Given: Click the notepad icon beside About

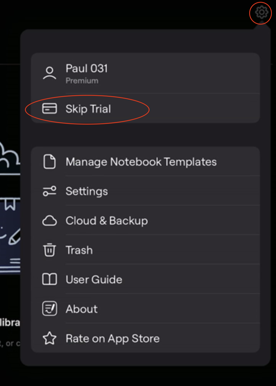Looking at the screenshot, I should tap(49, 309).
